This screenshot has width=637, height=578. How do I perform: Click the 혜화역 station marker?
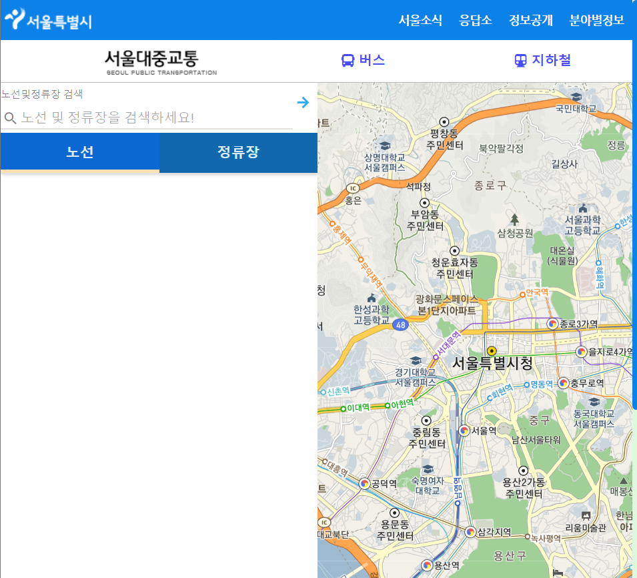[598, 263]
